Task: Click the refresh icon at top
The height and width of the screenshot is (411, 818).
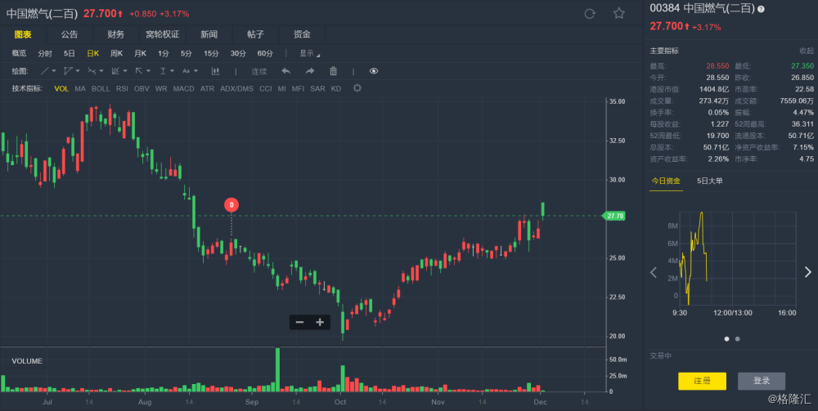Action: click(x=590, y=14)
